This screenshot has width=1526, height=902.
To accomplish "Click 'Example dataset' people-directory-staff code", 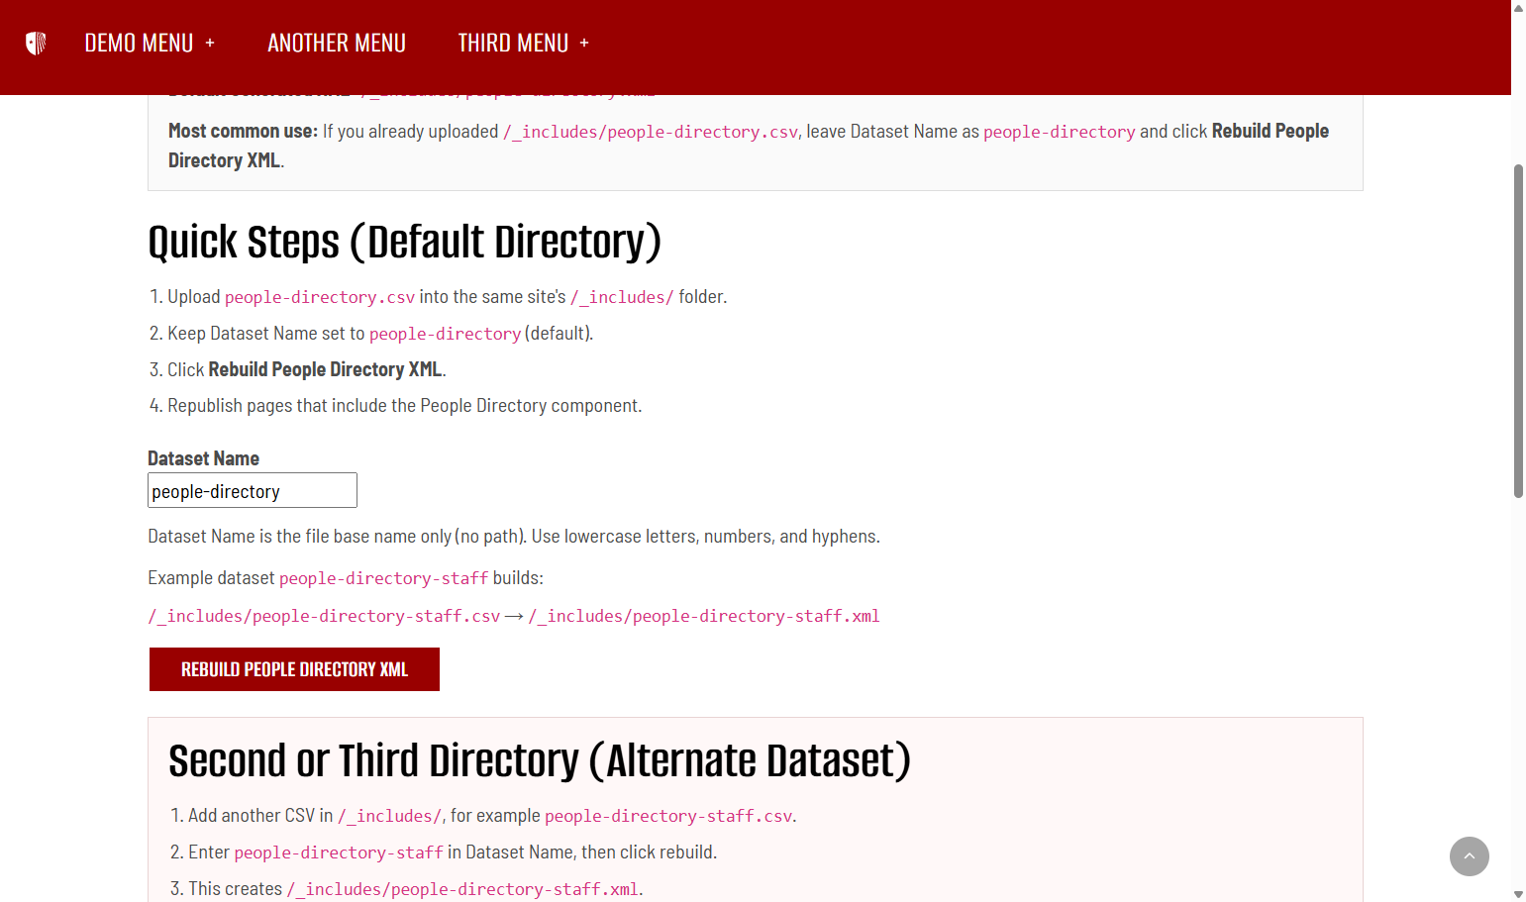I will [x=384, y=578].
